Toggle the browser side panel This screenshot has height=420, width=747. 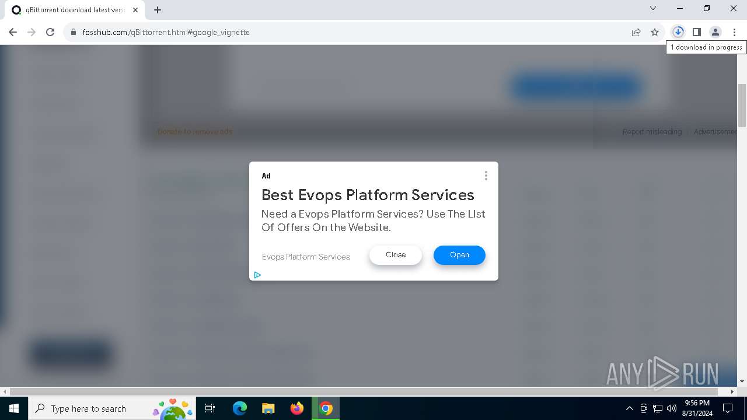pos(697,32)
